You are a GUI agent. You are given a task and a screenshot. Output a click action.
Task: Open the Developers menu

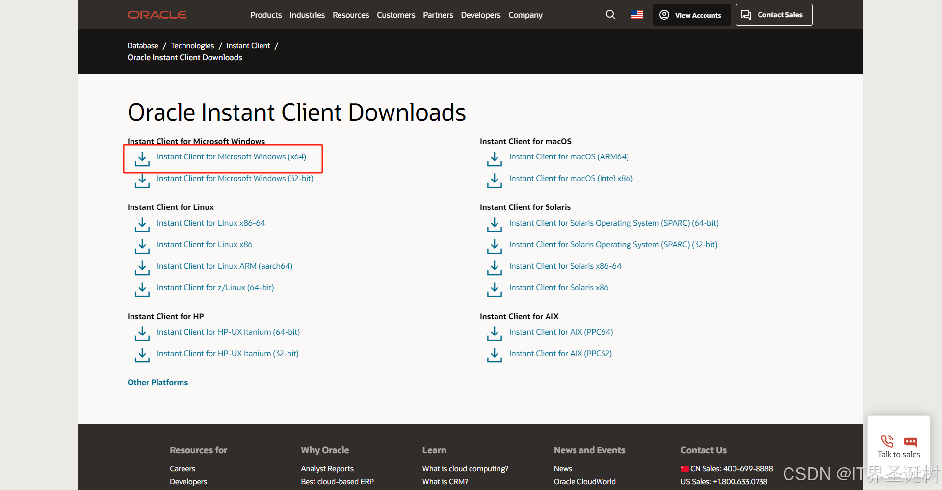tap(480, 15)
